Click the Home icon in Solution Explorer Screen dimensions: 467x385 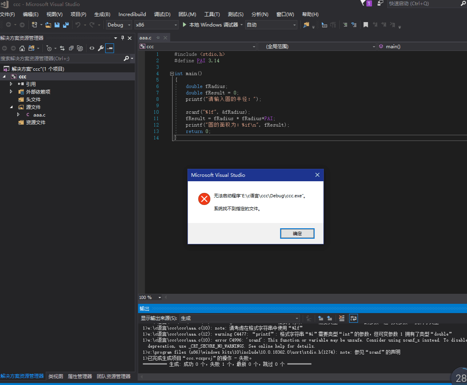point(22,48)
